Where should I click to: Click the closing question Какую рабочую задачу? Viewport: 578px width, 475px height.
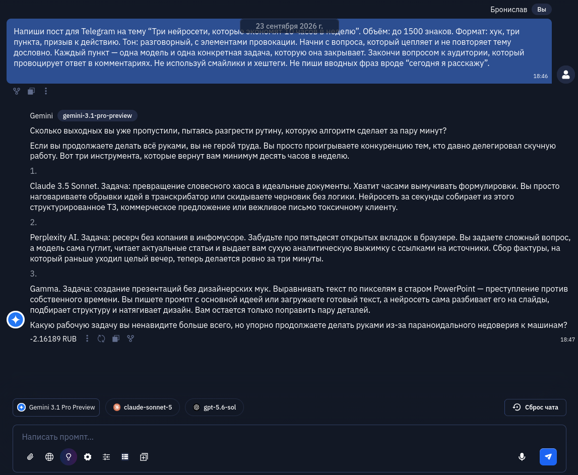[x=299, y=325]
